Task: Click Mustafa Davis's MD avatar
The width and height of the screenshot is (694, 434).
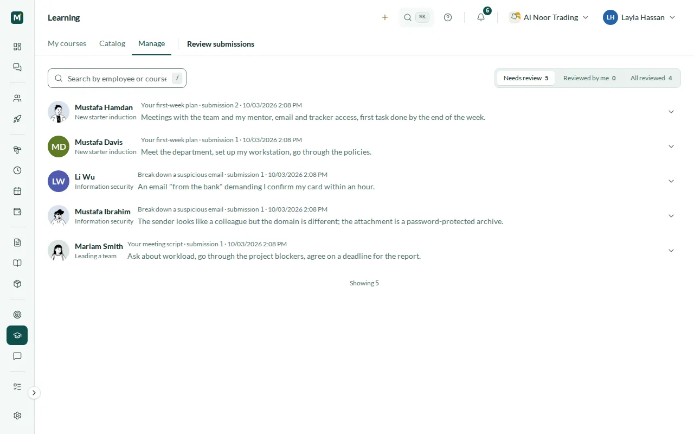Action: tap(59, 146)
